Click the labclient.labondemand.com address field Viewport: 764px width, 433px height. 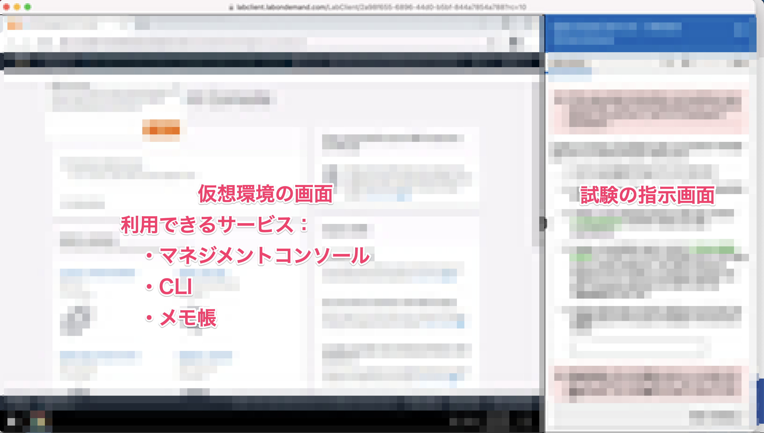pyautogui.click(x=381, y=7)
